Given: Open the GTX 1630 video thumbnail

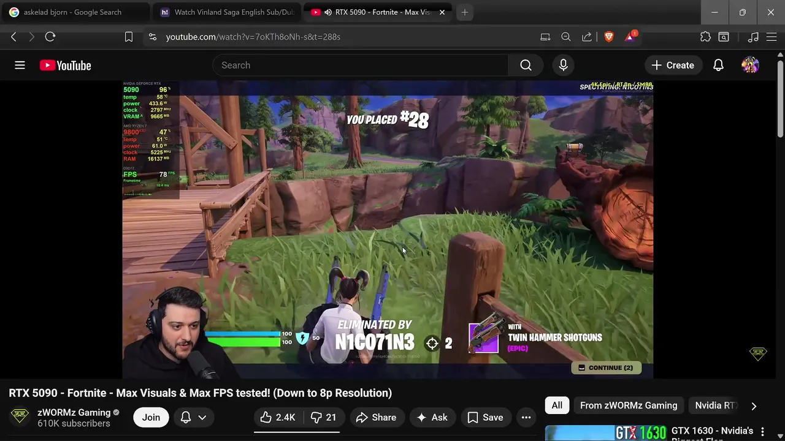Looking at the screenshot, I should [606, 433].
